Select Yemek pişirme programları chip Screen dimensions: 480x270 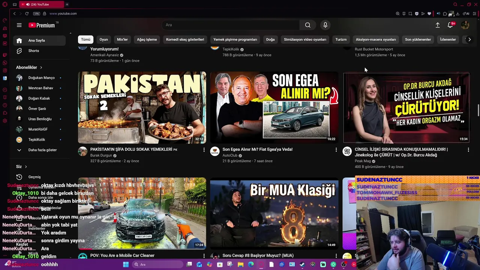coord(235,39)
